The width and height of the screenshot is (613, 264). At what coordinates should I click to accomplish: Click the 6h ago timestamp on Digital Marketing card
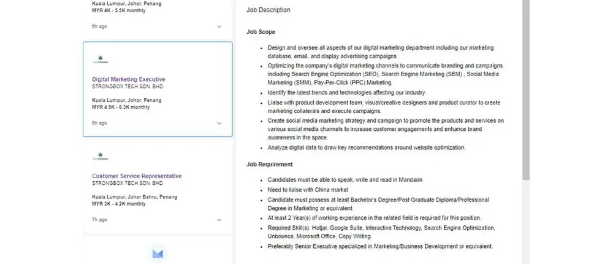[99, 123]
